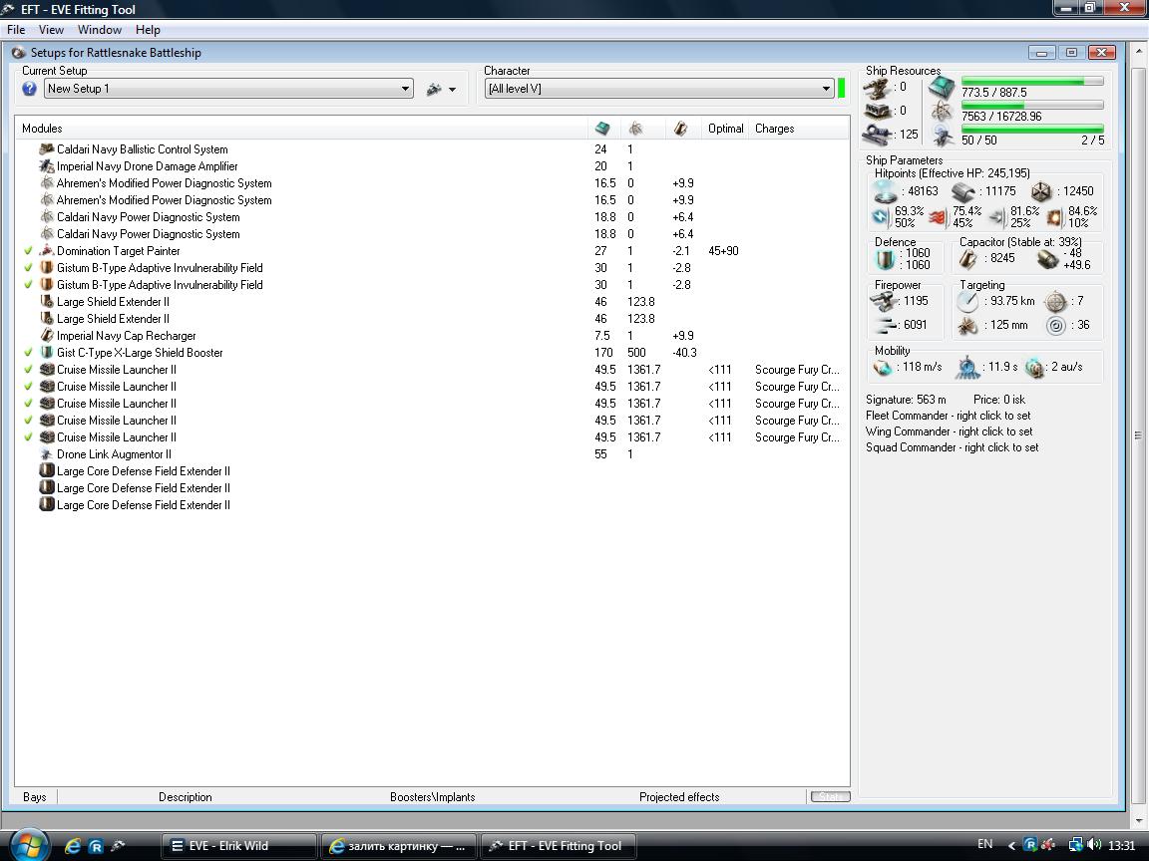Click the structure hitpoints icon showing 12450
The width and height of the screenshot is (1149, 861).
point(1040,191)
